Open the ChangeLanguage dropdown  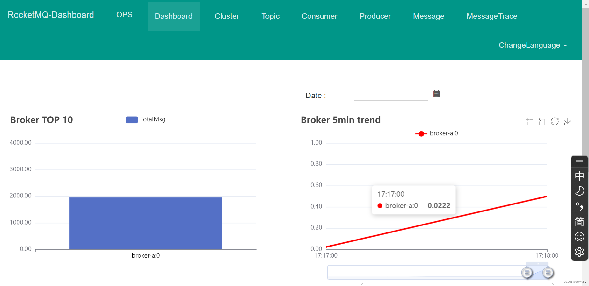click(533, 45)
